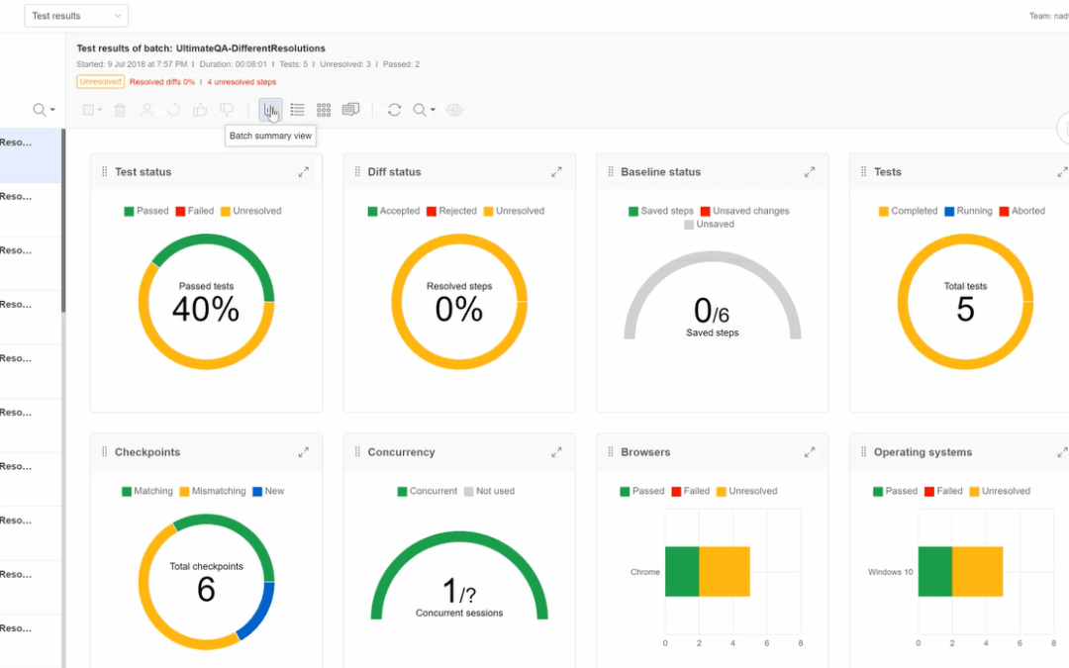Click the thumbs up accept icon

(200, 110)
